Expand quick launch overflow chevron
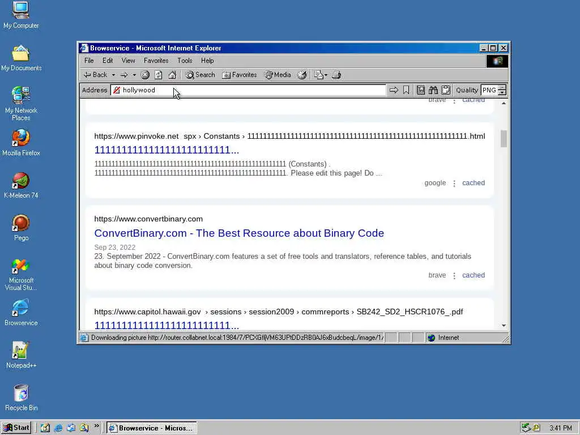 tap(96, 426)
